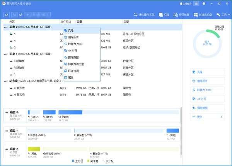The image size is (232, 166).
Task: Click the drive icon of the C: row
Action: pos(11,47)
